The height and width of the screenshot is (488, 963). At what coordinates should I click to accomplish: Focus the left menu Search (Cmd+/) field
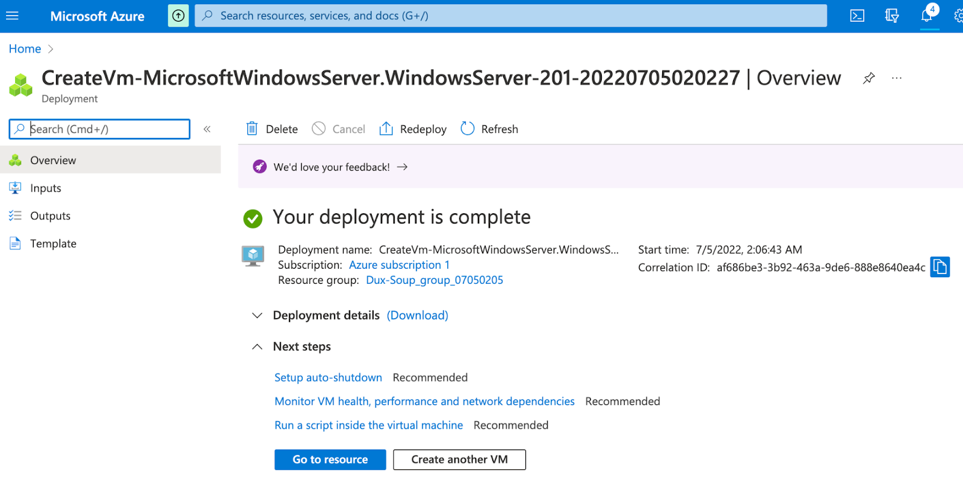coord(99,129)
